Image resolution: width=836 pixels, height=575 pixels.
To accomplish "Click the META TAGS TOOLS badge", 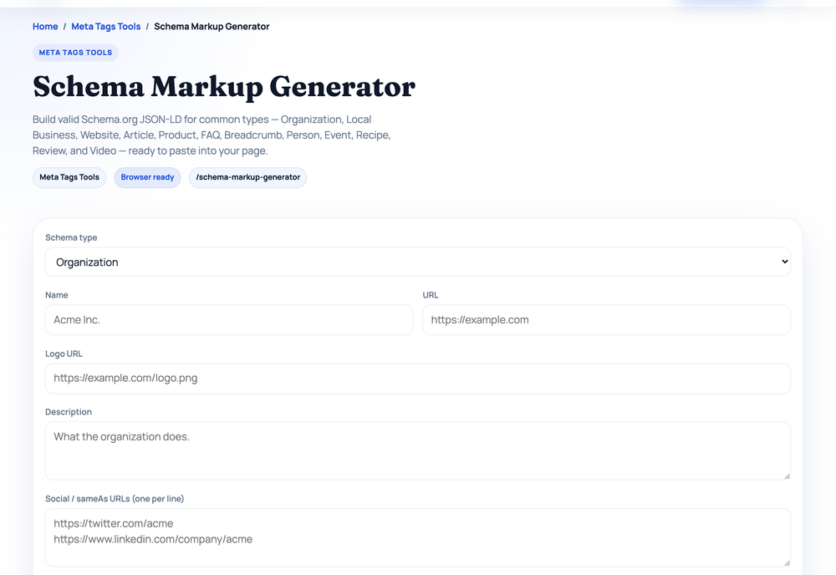I will click(x=76, y=53).
